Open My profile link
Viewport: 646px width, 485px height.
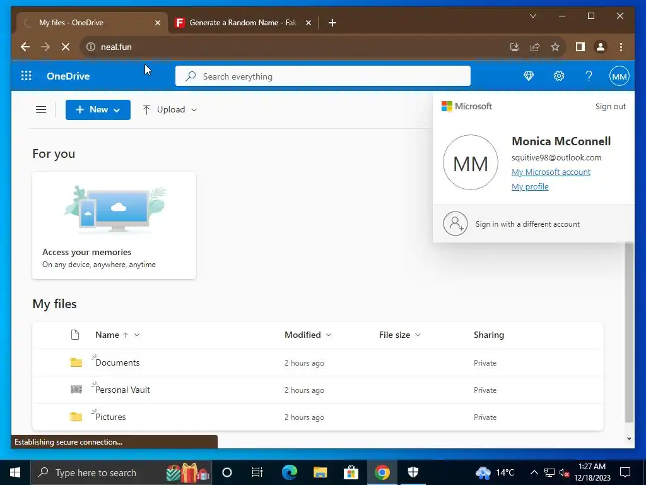click(530, 186)
